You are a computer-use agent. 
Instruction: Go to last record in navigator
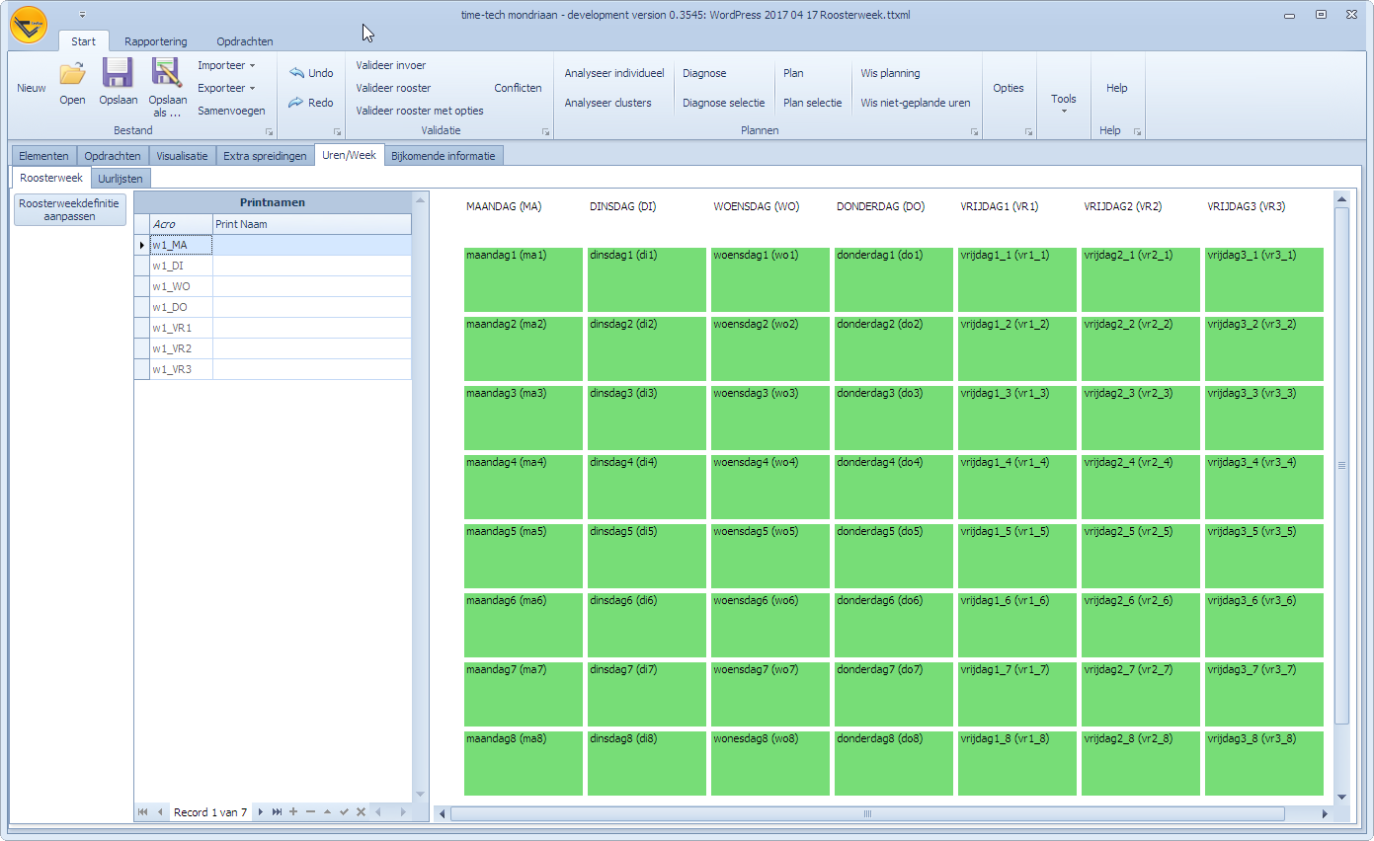pyautogui.click(x=278, y=812)
